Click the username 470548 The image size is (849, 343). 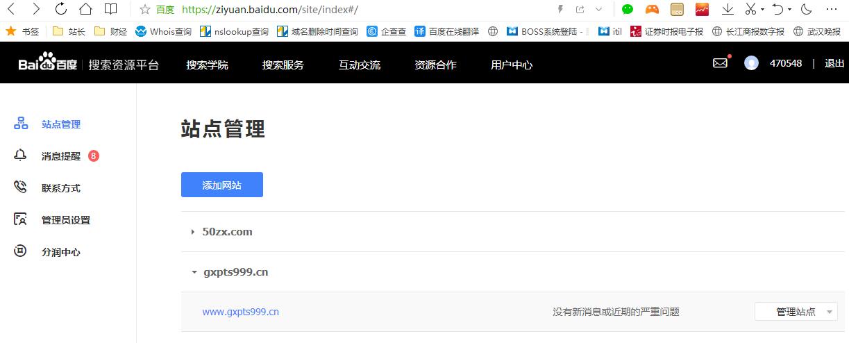[786, 63]
